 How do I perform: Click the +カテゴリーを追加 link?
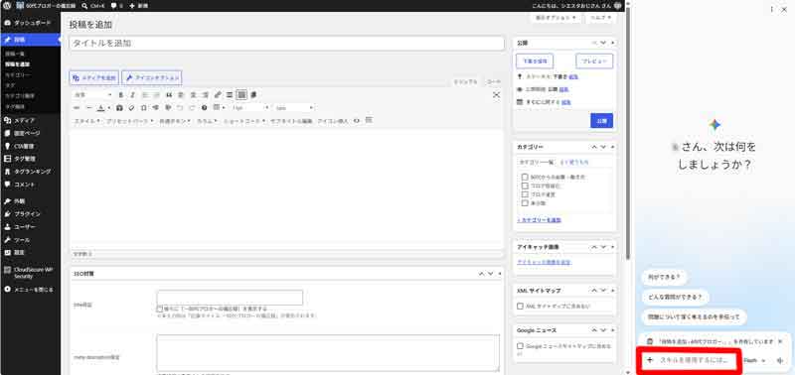click(539, 220)
